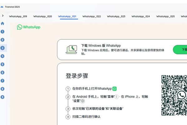Click the Transtar2025 app logo icon
Image resolution: width=187 pixels, height=125 pixels.
click(x=2, y=7)
